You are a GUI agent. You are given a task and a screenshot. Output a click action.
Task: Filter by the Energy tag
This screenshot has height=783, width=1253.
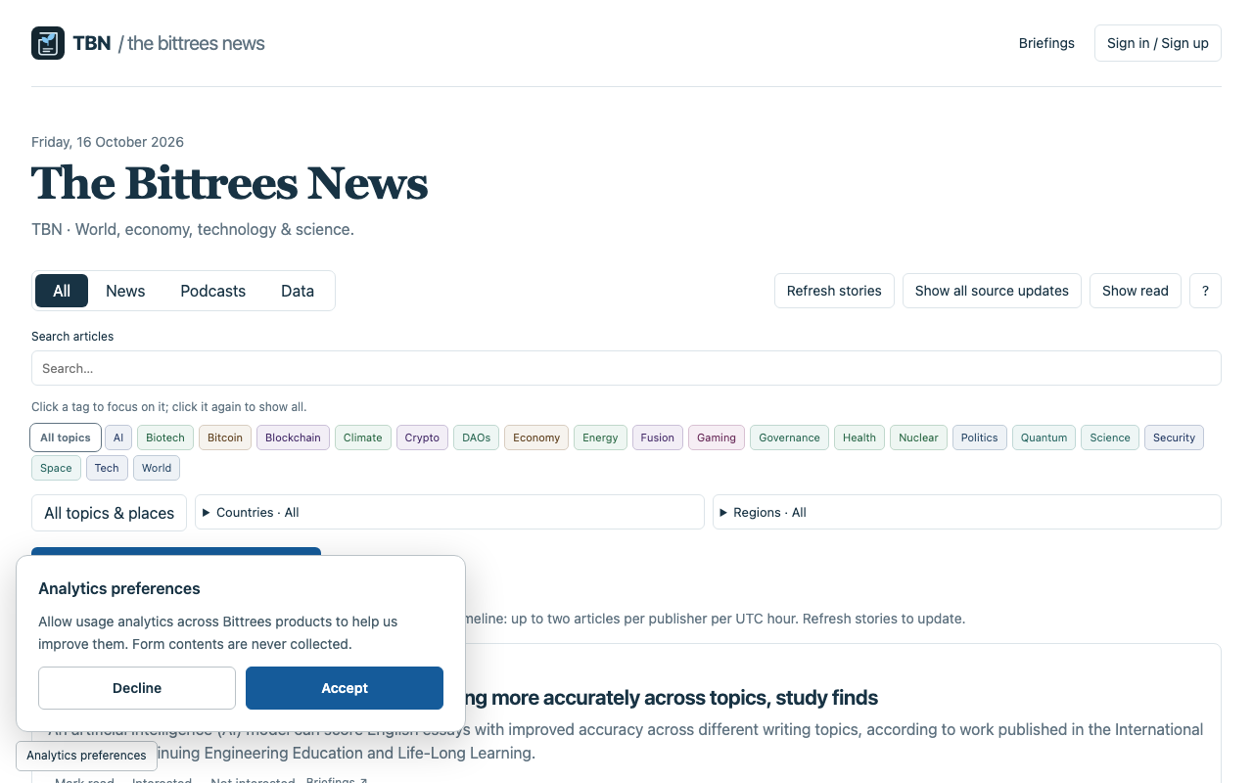click(x=600, y=438)
